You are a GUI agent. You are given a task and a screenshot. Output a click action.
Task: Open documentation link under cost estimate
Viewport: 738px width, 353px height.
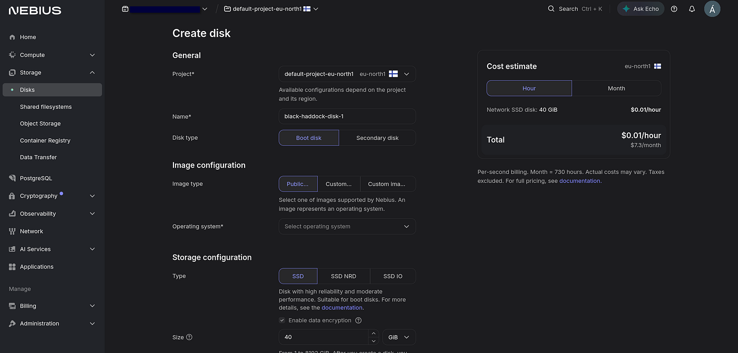(580, 181)
